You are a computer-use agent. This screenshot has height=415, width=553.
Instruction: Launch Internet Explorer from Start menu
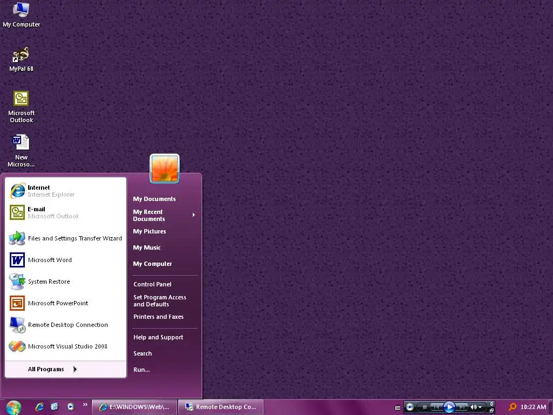[x=65, y=191]
